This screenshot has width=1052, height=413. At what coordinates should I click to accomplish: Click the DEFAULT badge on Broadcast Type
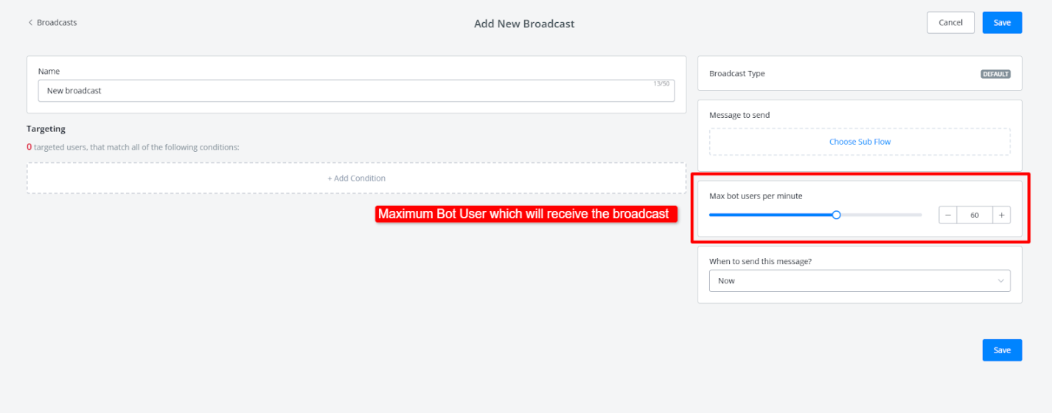pos(994,74)
